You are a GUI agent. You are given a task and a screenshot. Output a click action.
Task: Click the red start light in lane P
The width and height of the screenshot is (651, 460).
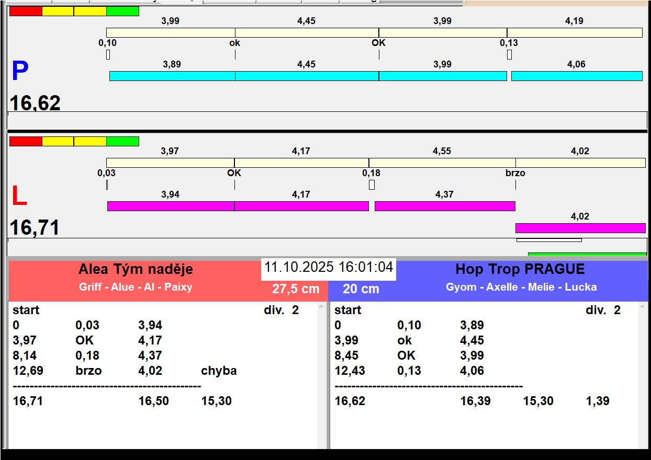point(26,11)
